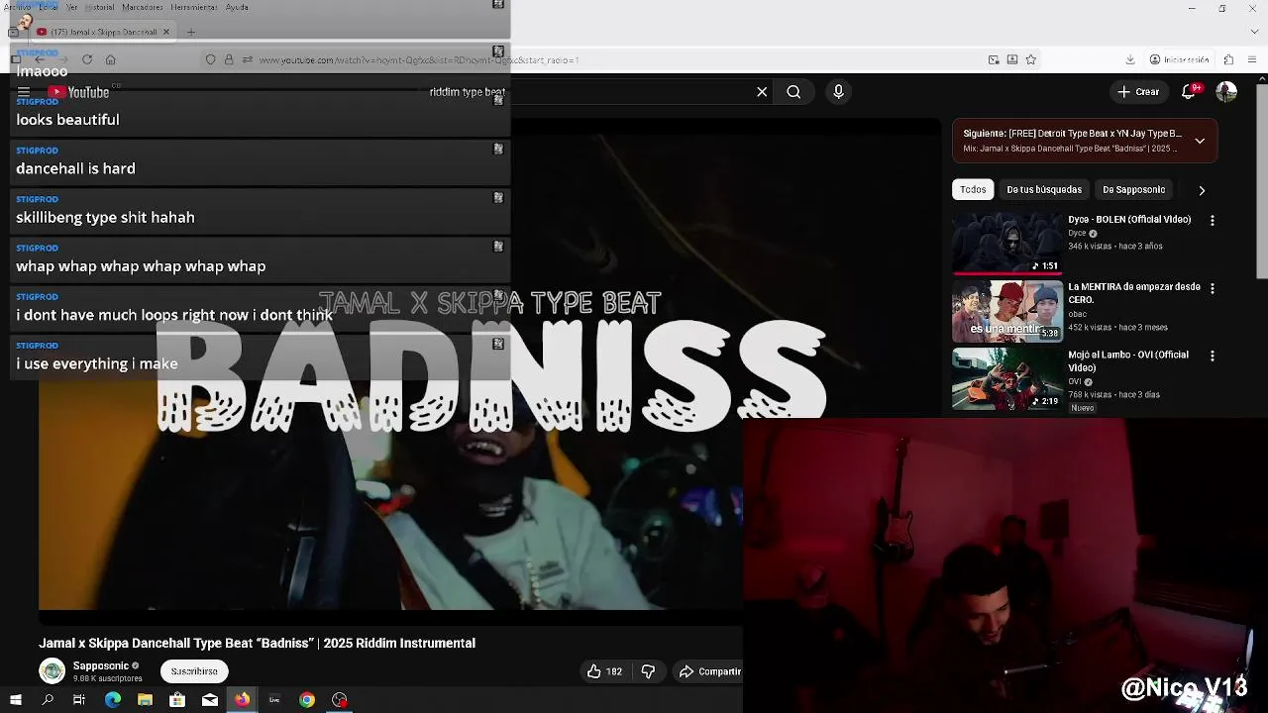Open La MENTIRA de empezar thumbnail

(x=1007, y=311)
